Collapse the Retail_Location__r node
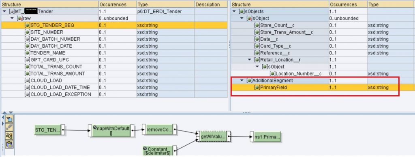Image resolution: width=415 pixels, height=157 pixels. click(249, 60)
